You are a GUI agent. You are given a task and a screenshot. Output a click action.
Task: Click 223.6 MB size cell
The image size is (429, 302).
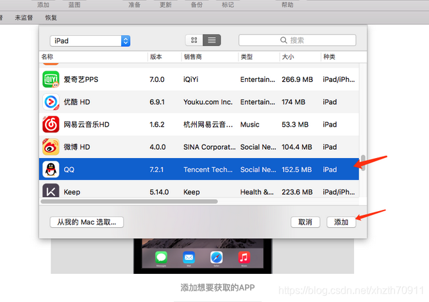click(297, 192)
